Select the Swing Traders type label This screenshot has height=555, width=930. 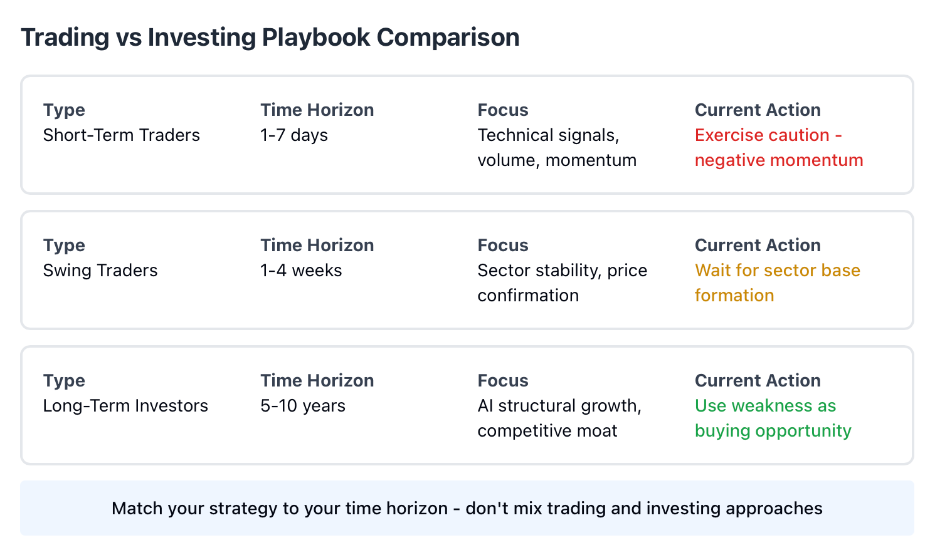pyautogui.click(x=100, y=271)
